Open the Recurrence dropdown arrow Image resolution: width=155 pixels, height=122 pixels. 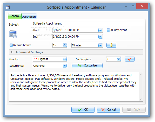coord(65,66)
